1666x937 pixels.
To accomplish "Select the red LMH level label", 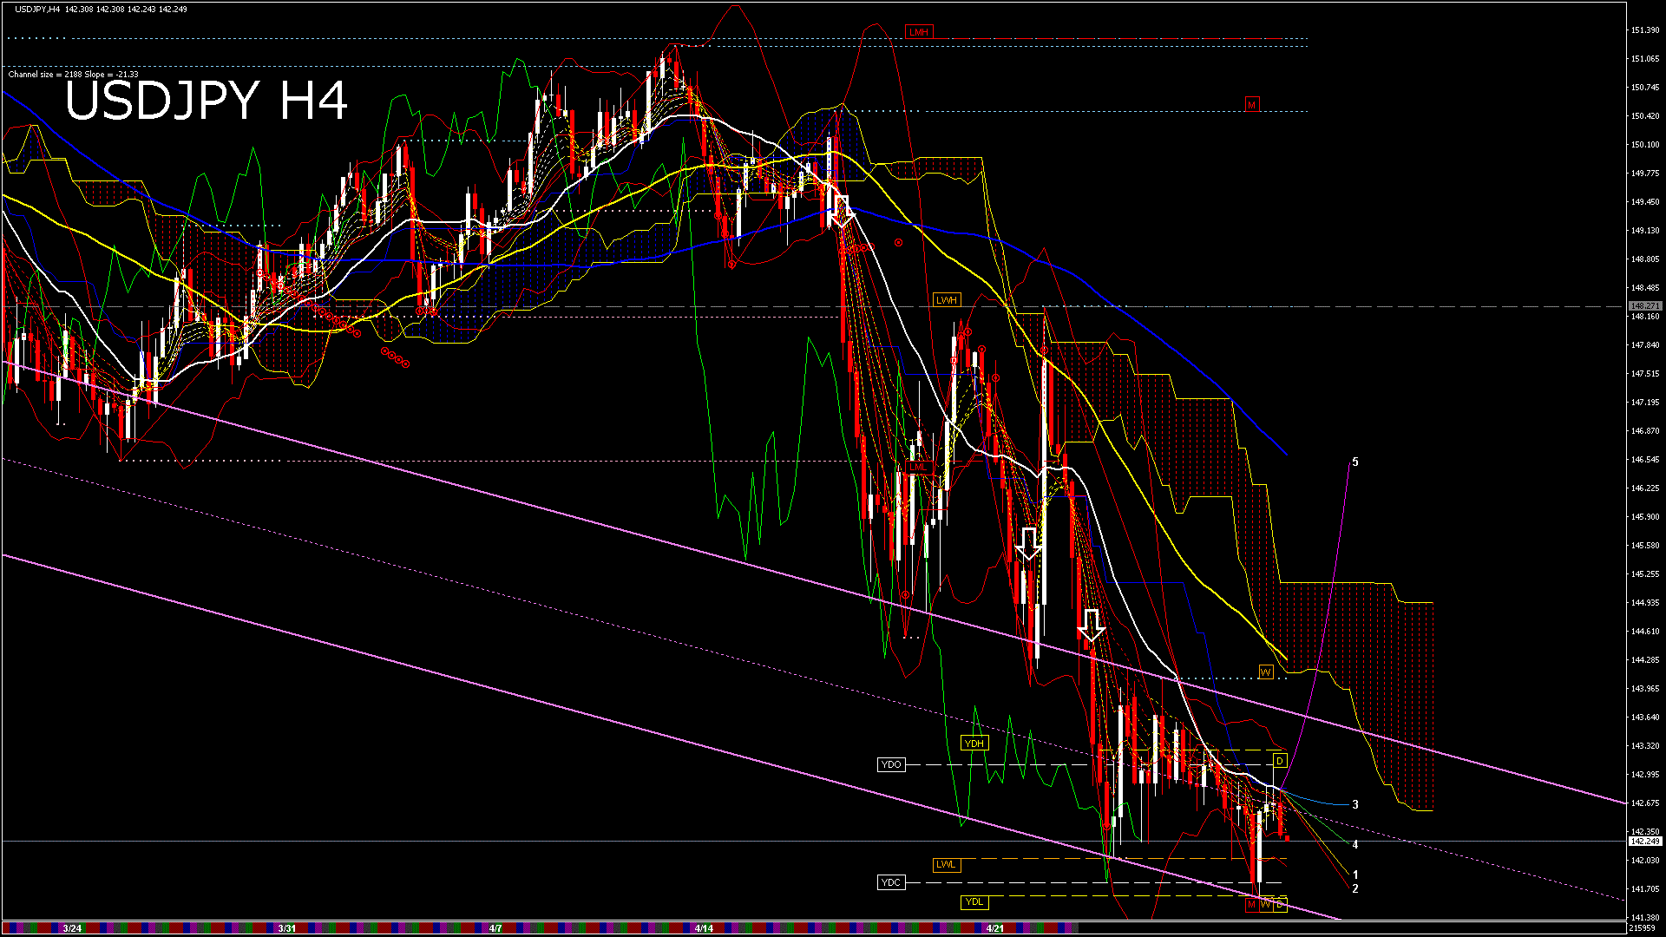I will 918,32.
